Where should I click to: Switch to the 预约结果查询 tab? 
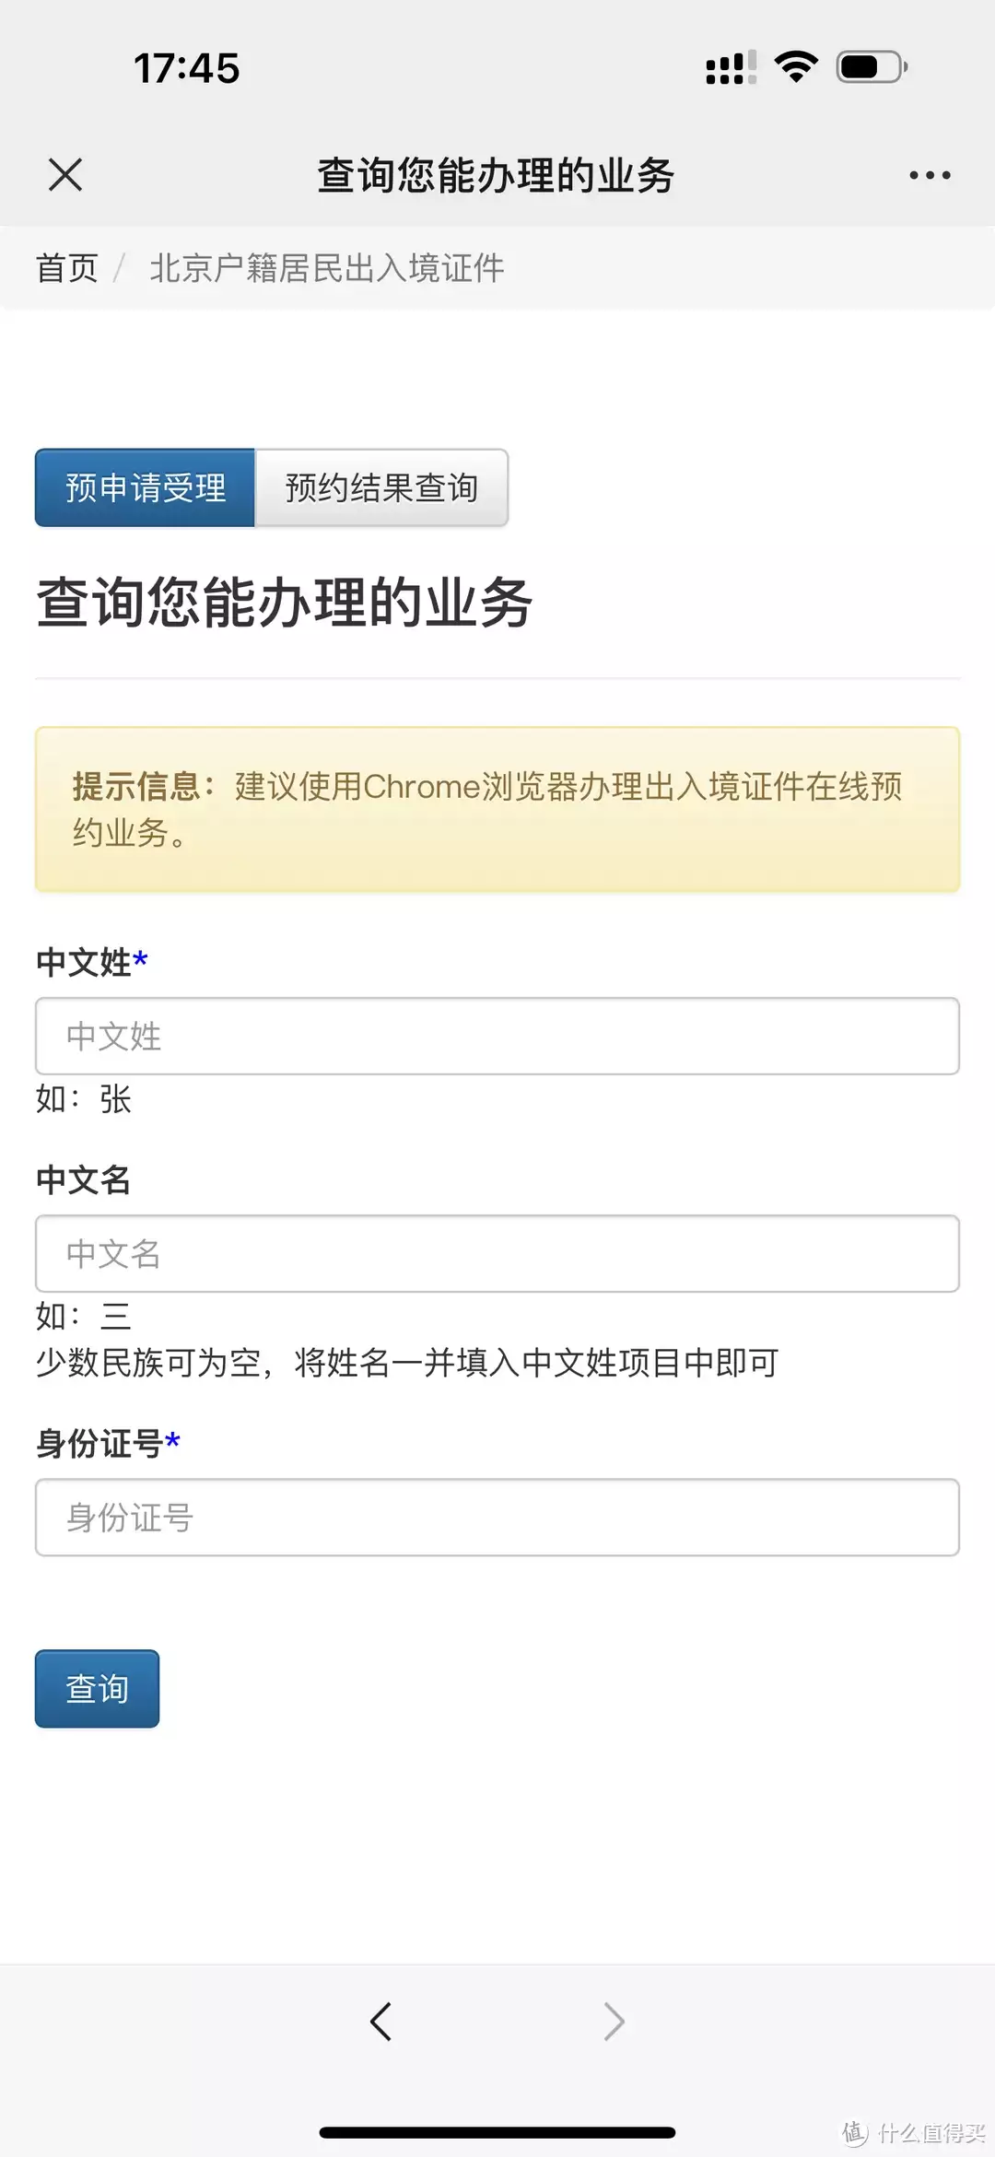click(381, 488)
